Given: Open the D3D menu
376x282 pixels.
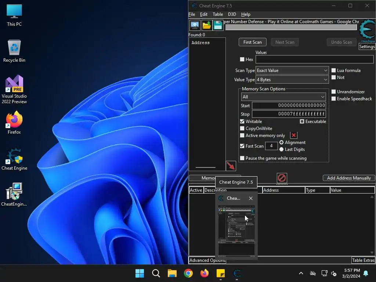Looking at the screenshot, I should coord(232,14).
